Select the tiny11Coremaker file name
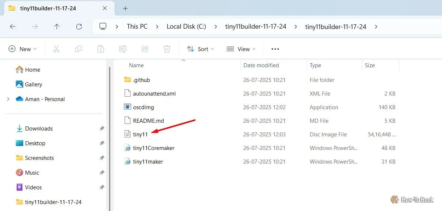 (154, 148)
